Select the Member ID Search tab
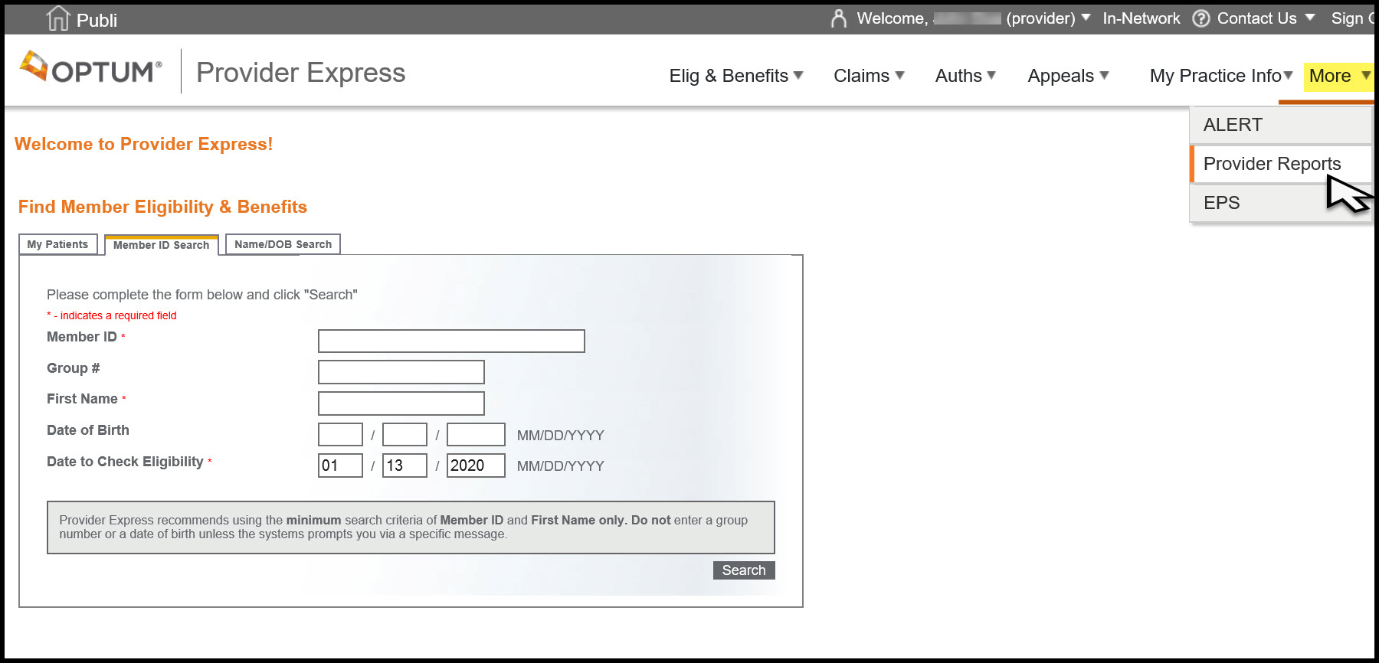1379x663 pixels. 161,245
